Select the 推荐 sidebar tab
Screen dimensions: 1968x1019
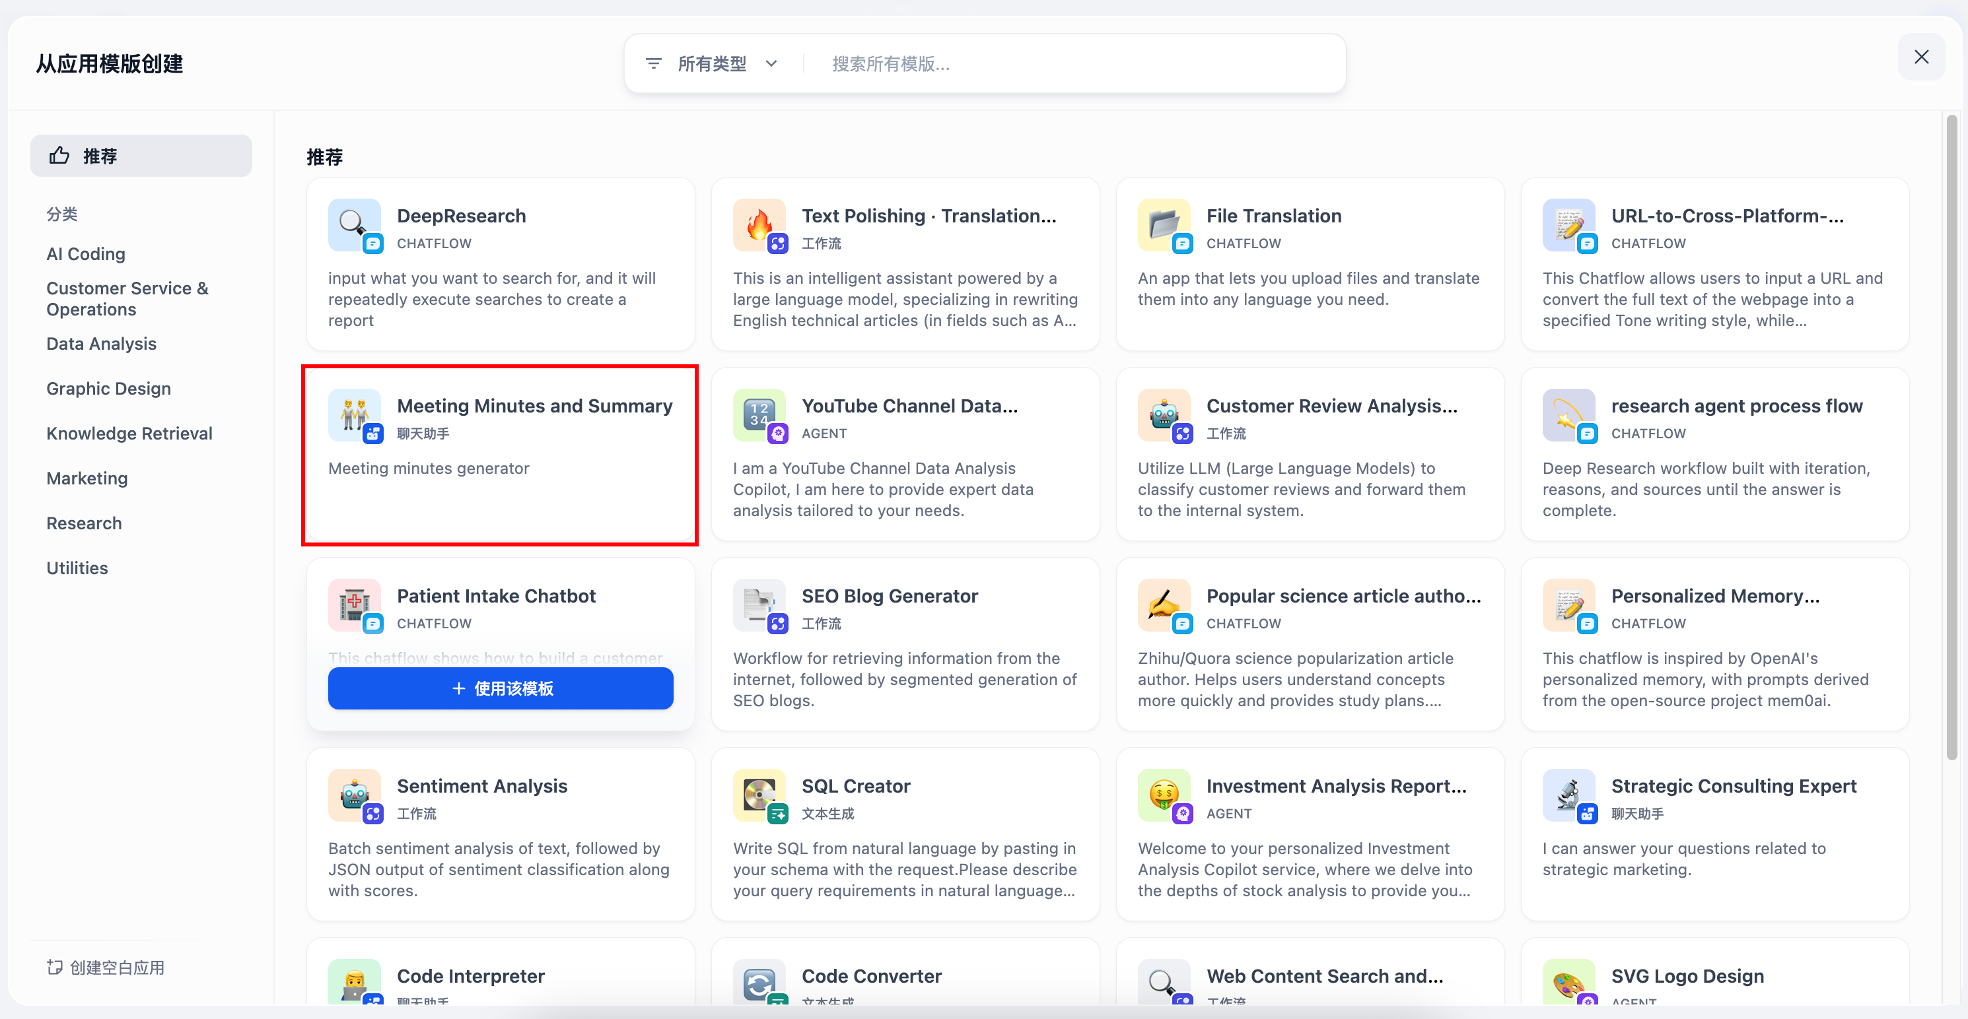[141, 156]
